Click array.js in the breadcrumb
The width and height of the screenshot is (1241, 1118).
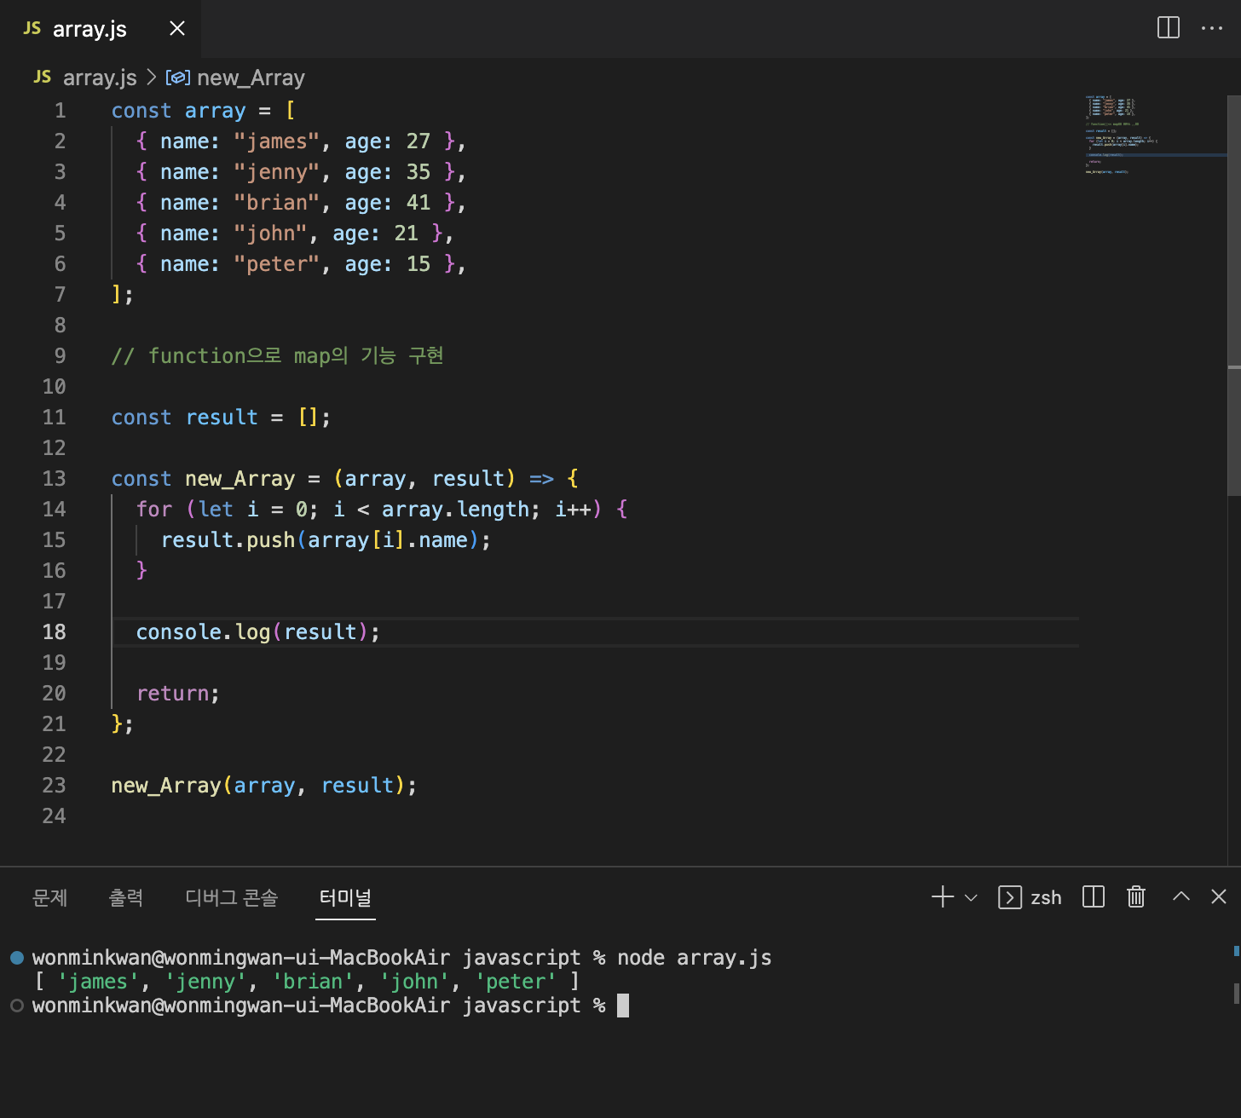[100, 78]
